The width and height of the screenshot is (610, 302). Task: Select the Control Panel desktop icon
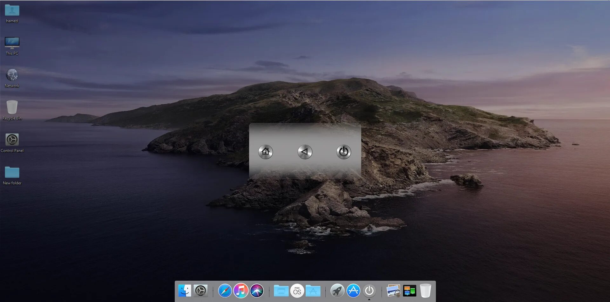tap(12, 143)
